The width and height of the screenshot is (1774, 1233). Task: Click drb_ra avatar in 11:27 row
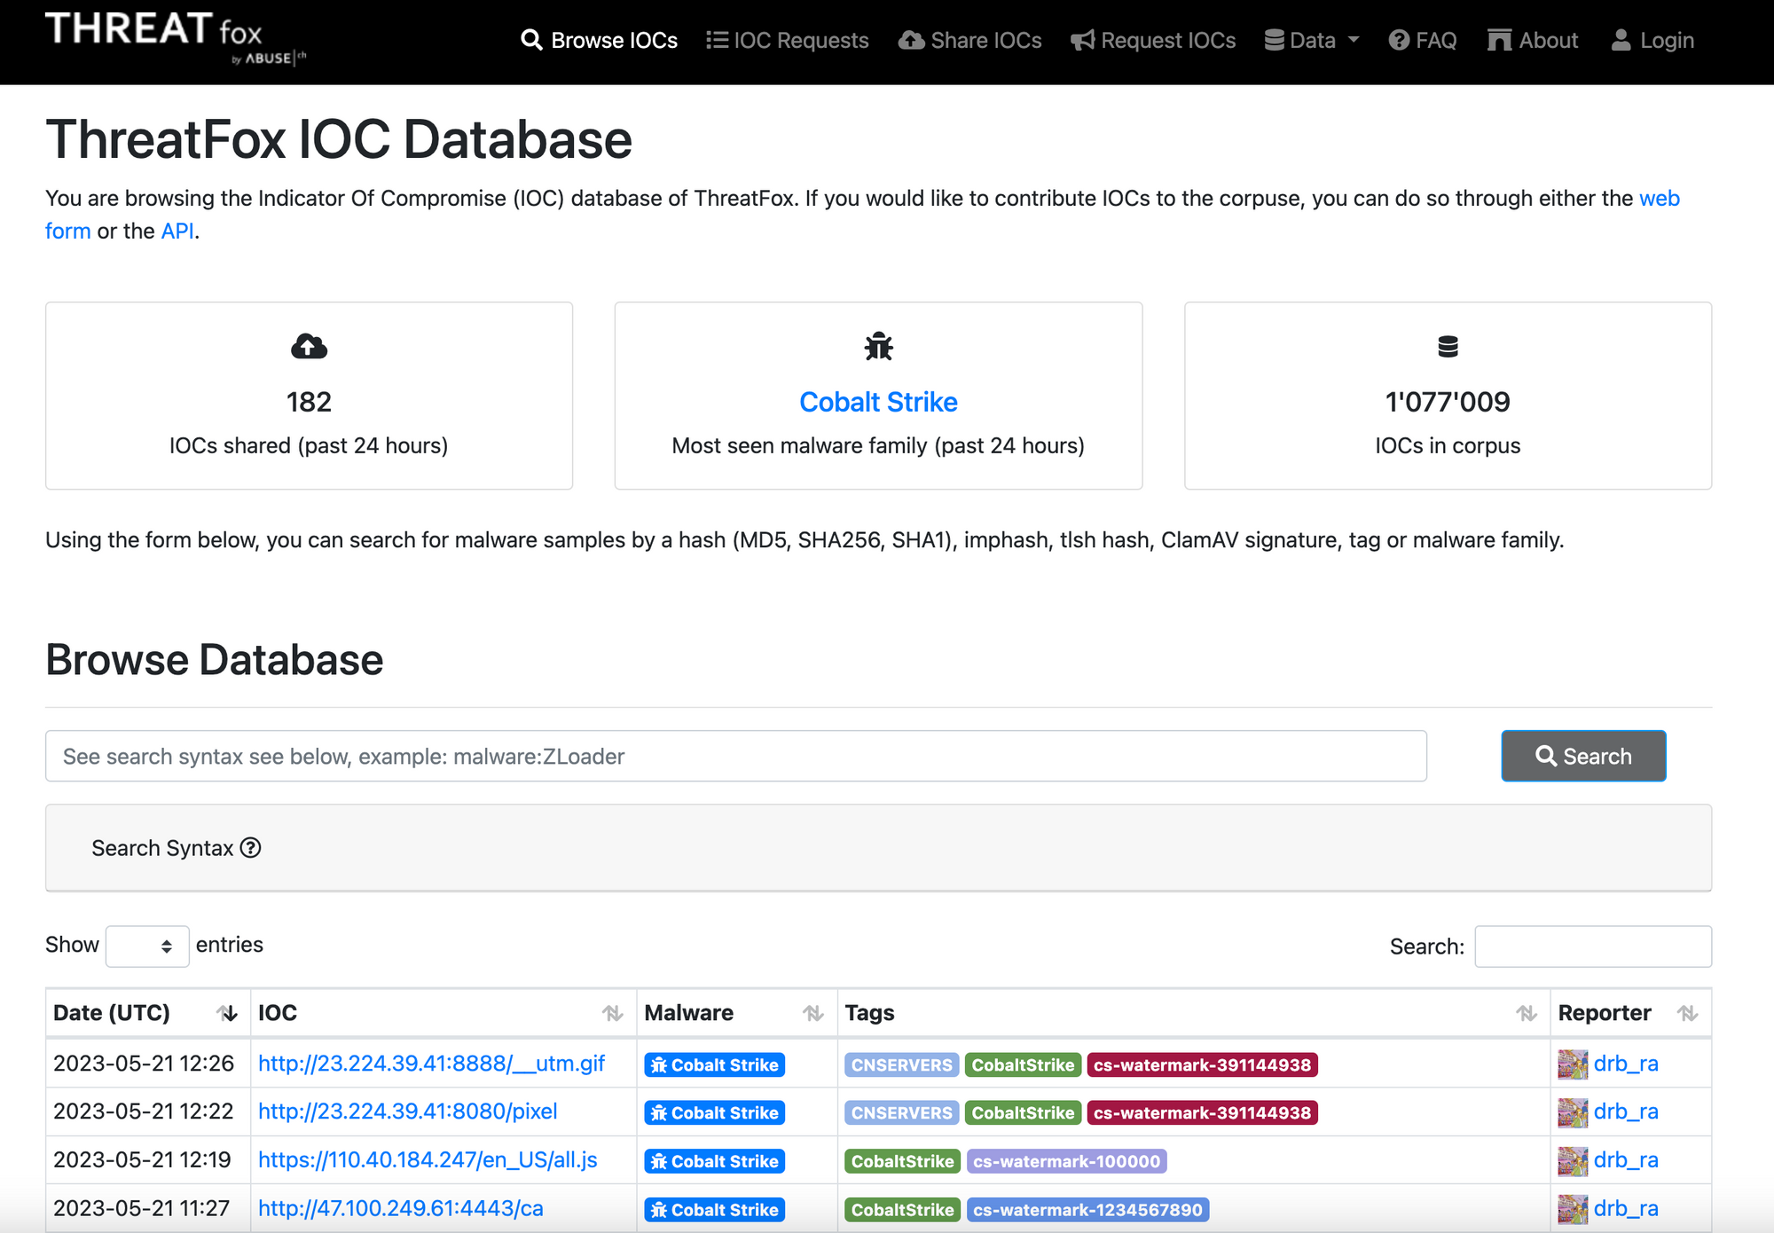[x=1573, y=1209]
